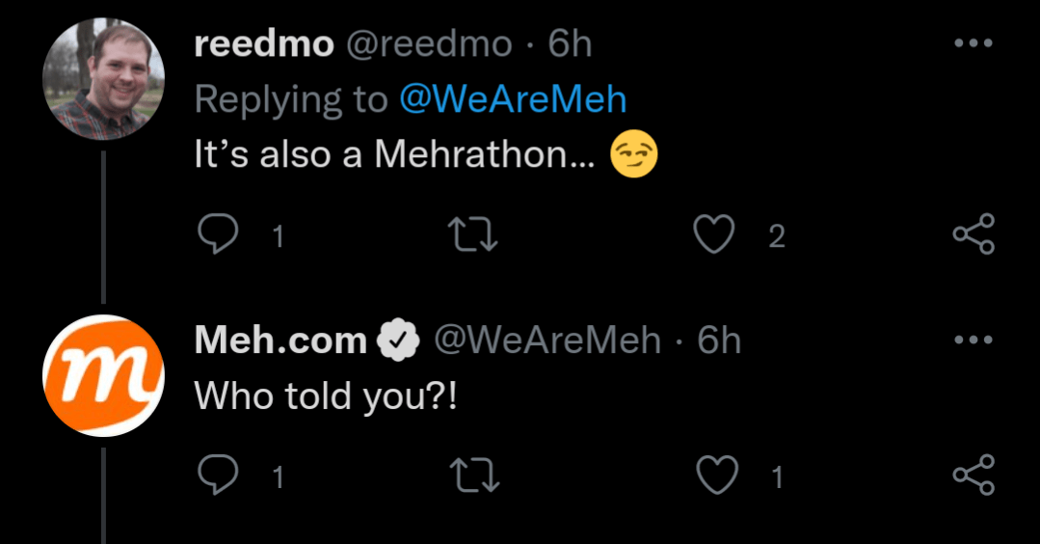This screenshot has width=1040, height=544.
Task: Reply to reedmo's Mehrathon tweet
Action: coord(218,235)
